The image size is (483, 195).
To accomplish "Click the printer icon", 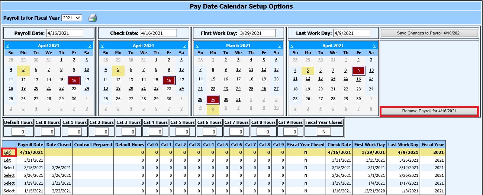I will (x=93, y=18).
